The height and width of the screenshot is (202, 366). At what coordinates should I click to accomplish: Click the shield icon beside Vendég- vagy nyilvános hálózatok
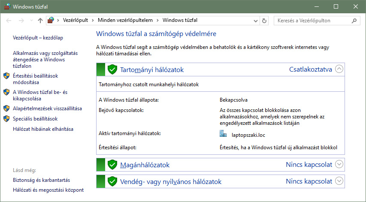coord(112,181)
